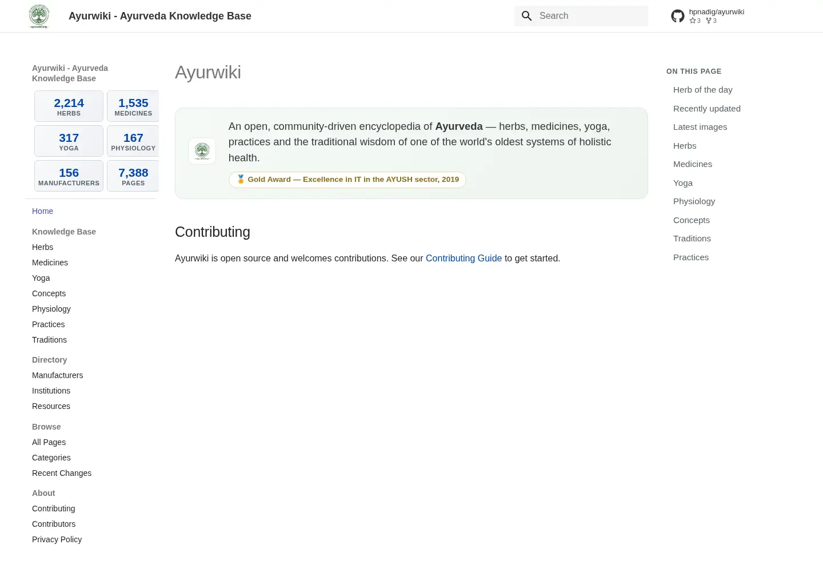Click the Ayurwiki logo inside the intro banner
Screen dimensions: 823x572
coord(202,151)
